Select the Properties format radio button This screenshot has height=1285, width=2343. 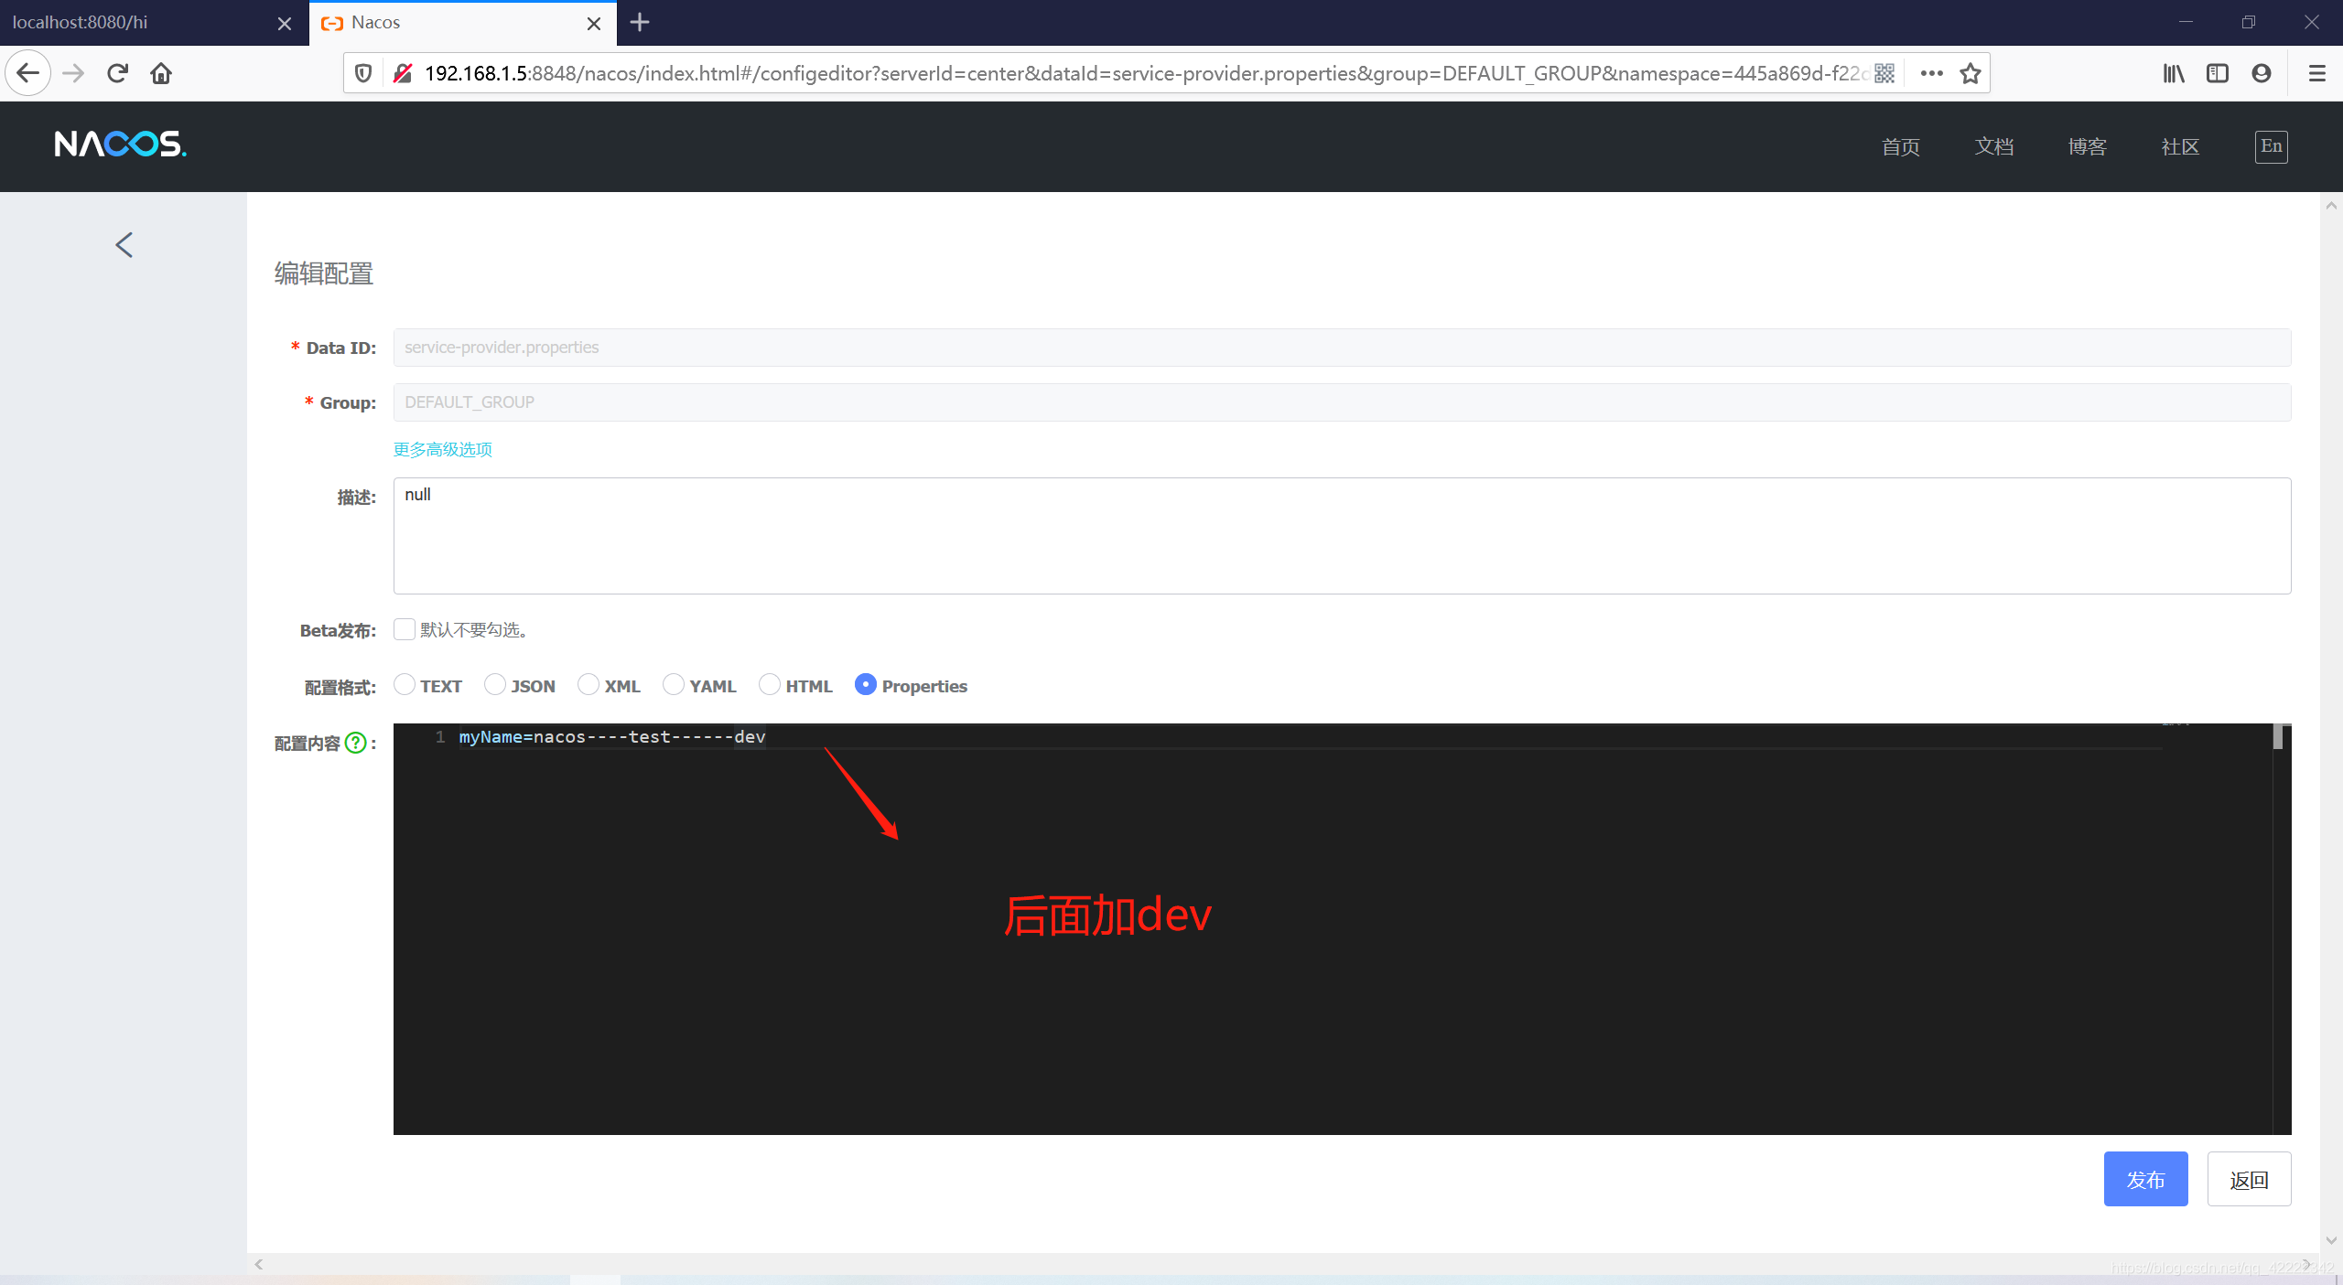click(866, 684)
